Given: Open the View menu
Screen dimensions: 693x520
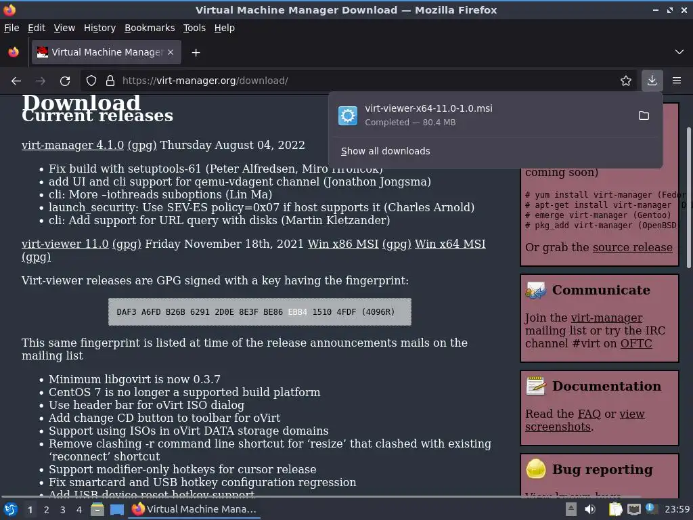Looking at the screenshot, I should point(64,28).
